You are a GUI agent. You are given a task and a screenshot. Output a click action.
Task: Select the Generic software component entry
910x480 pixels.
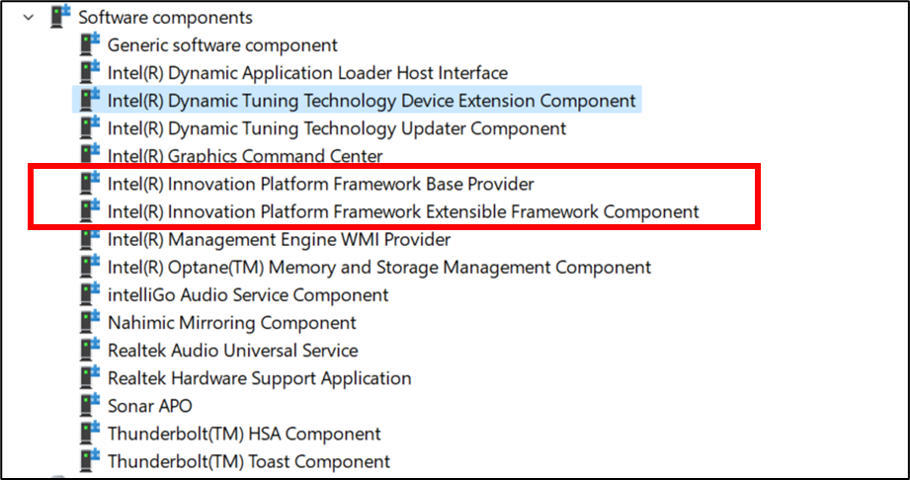click(x=222, y=45)
